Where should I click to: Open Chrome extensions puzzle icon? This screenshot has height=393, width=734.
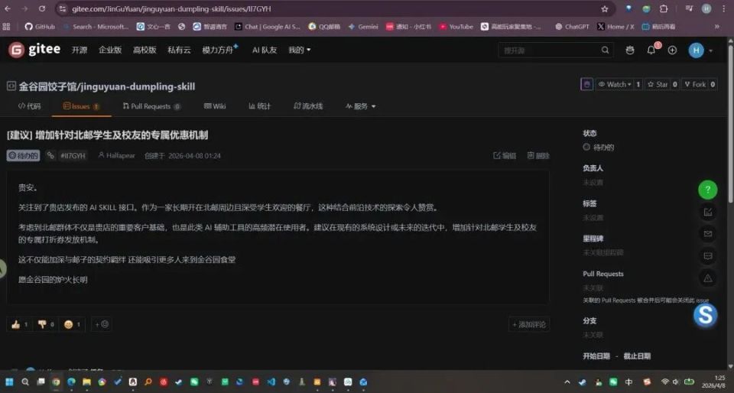[x=664, y=9]
